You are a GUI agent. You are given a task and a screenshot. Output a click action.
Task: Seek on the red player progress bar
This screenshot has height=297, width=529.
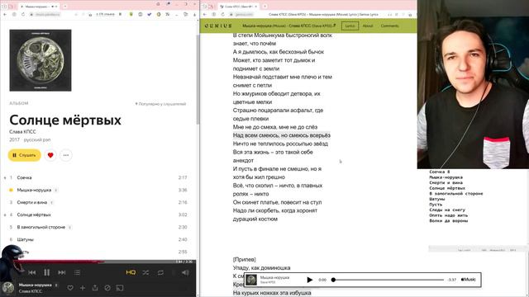click(x=98, y=262)
